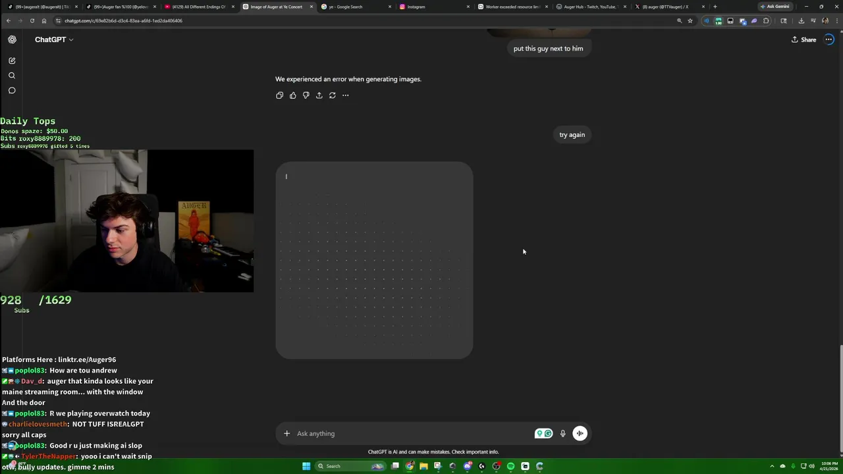This screenshot has height=474, width=843.
Task: Show hidden system tray icons
Action: point(773,466)
